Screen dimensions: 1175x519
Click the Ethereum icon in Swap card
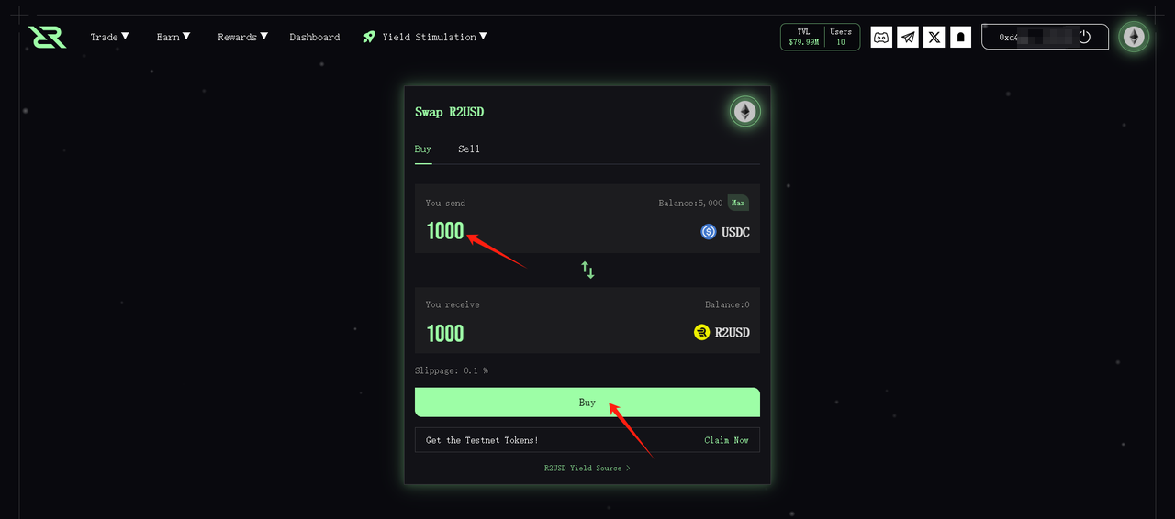coord(744,112)
